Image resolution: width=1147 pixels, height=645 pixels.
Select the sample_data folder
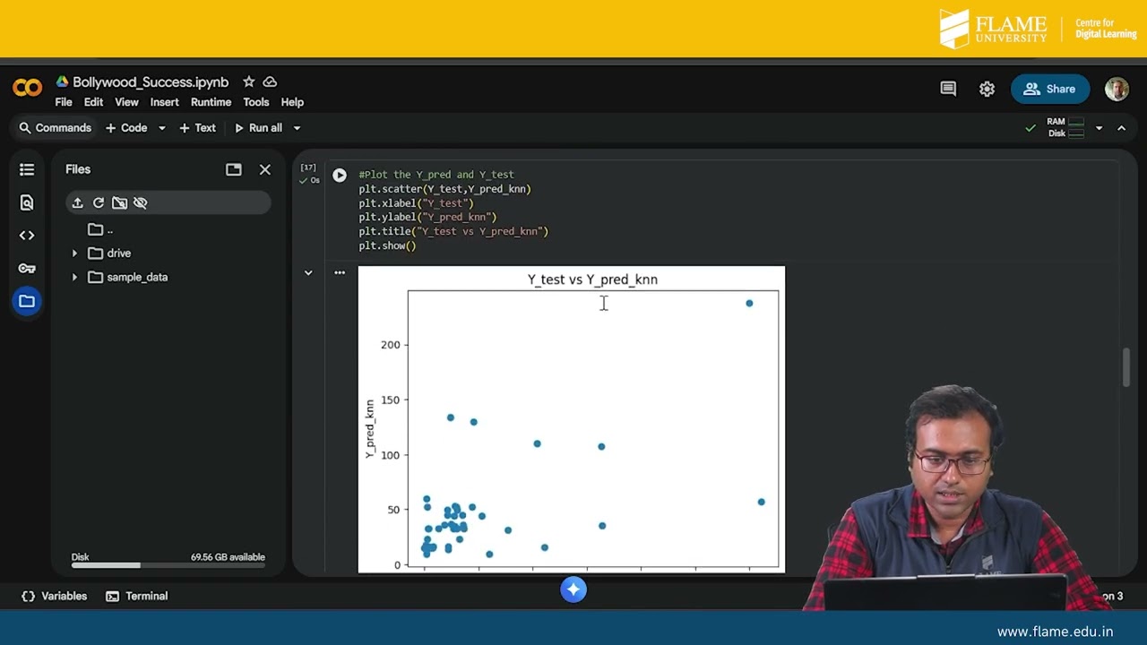coord(128,278)
